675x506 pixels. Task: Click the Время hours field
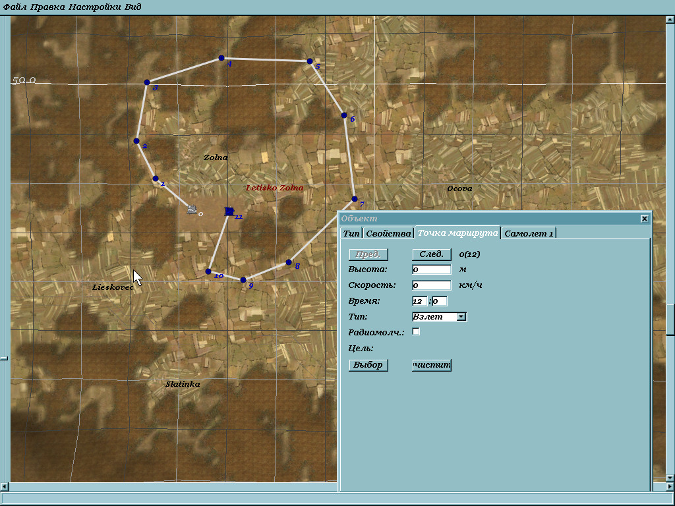point(419,300)
